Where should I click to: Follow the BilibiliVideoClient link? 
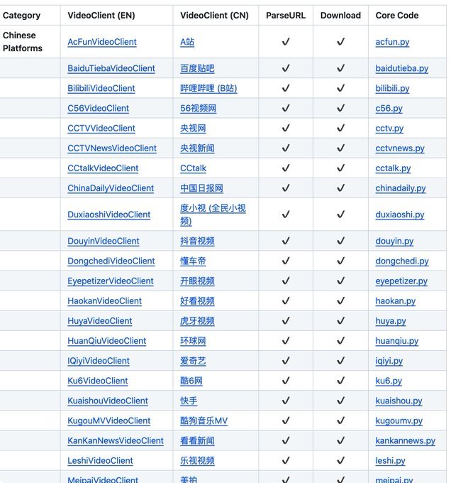pos(101,88)
